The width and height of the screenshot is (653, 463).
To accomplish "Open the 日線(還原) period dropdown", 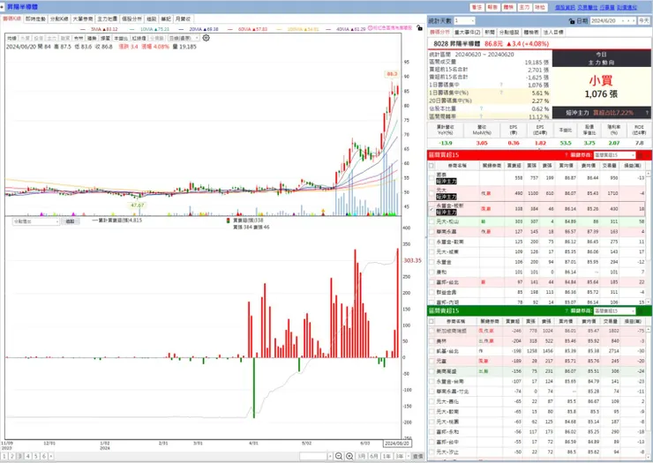I will point(184,38).
